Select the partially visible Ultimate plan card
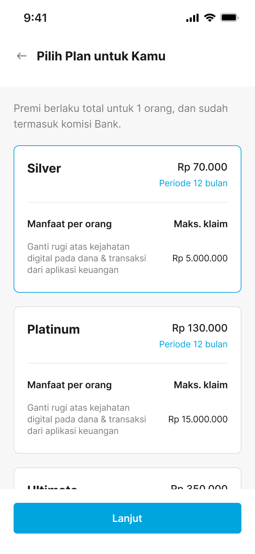 point(128,478)
